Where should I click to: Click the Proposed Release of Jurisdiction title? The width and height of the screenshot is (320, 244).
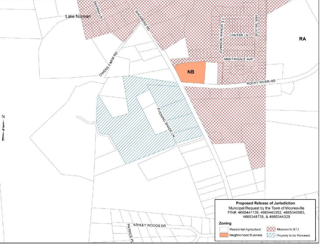tap(266, 203)
